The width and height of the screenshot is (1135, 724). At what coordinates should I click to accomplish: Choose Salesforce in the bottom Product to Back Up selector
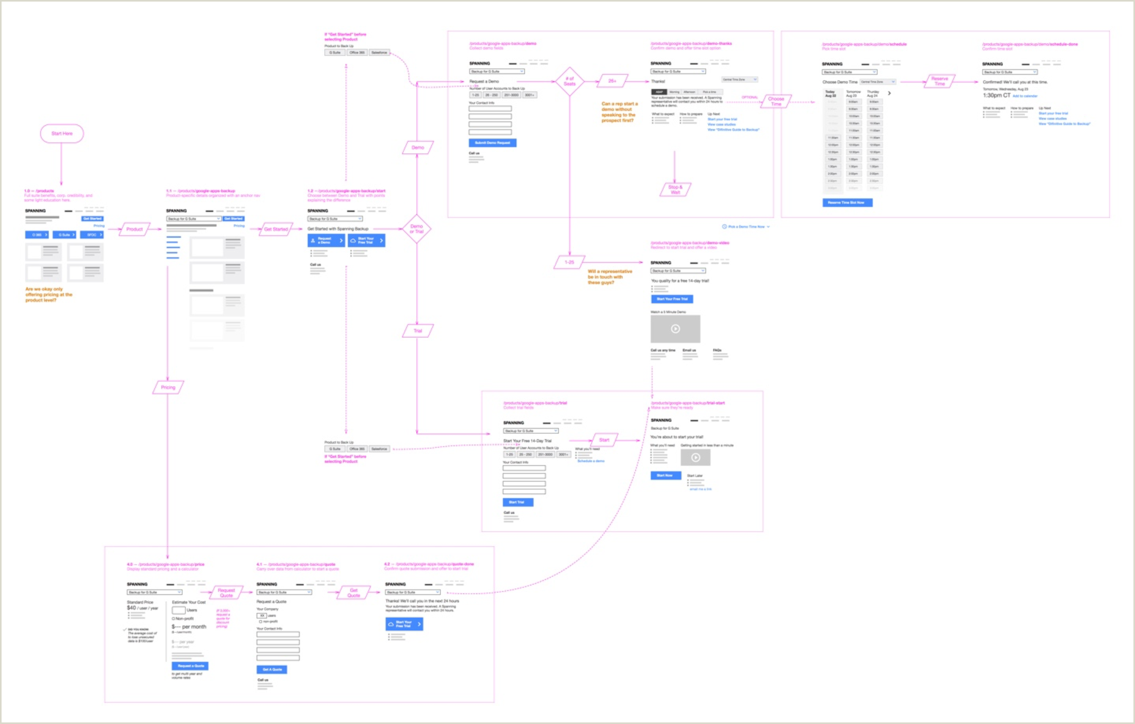[x=380, y=449]
